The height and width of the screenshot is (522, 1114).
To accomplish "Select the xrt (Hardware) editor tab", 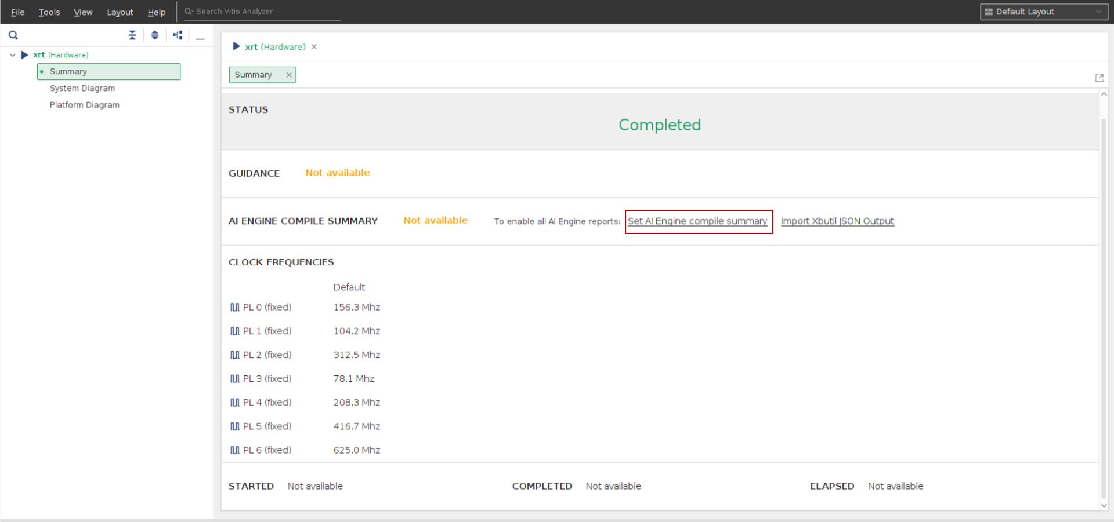I will click(275, 47).
